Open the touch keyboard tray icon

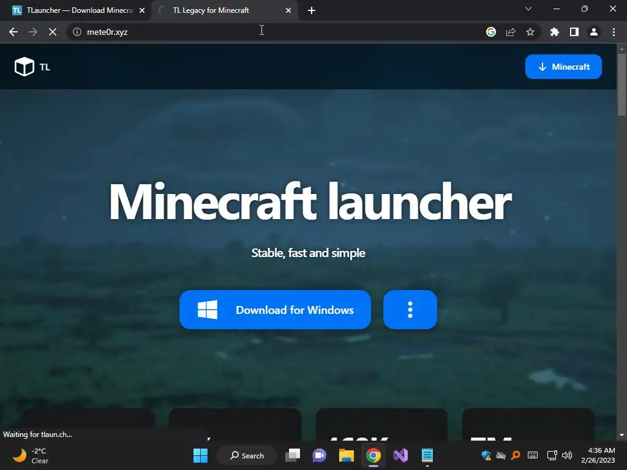(x=533, y=455)
